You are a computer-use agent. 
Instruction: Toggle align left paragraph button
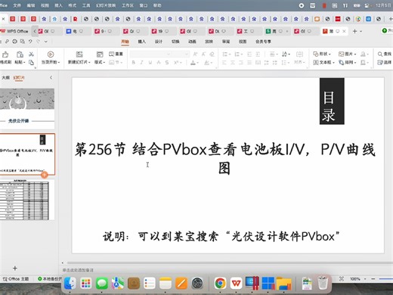pyautogui.click(x=224, y=63)
